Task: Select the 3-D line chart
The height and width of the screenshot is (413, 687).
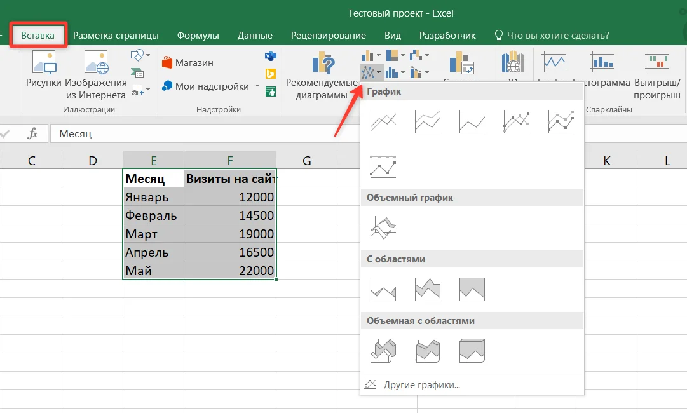Action: pyautogui.click(x=383, y=227)
